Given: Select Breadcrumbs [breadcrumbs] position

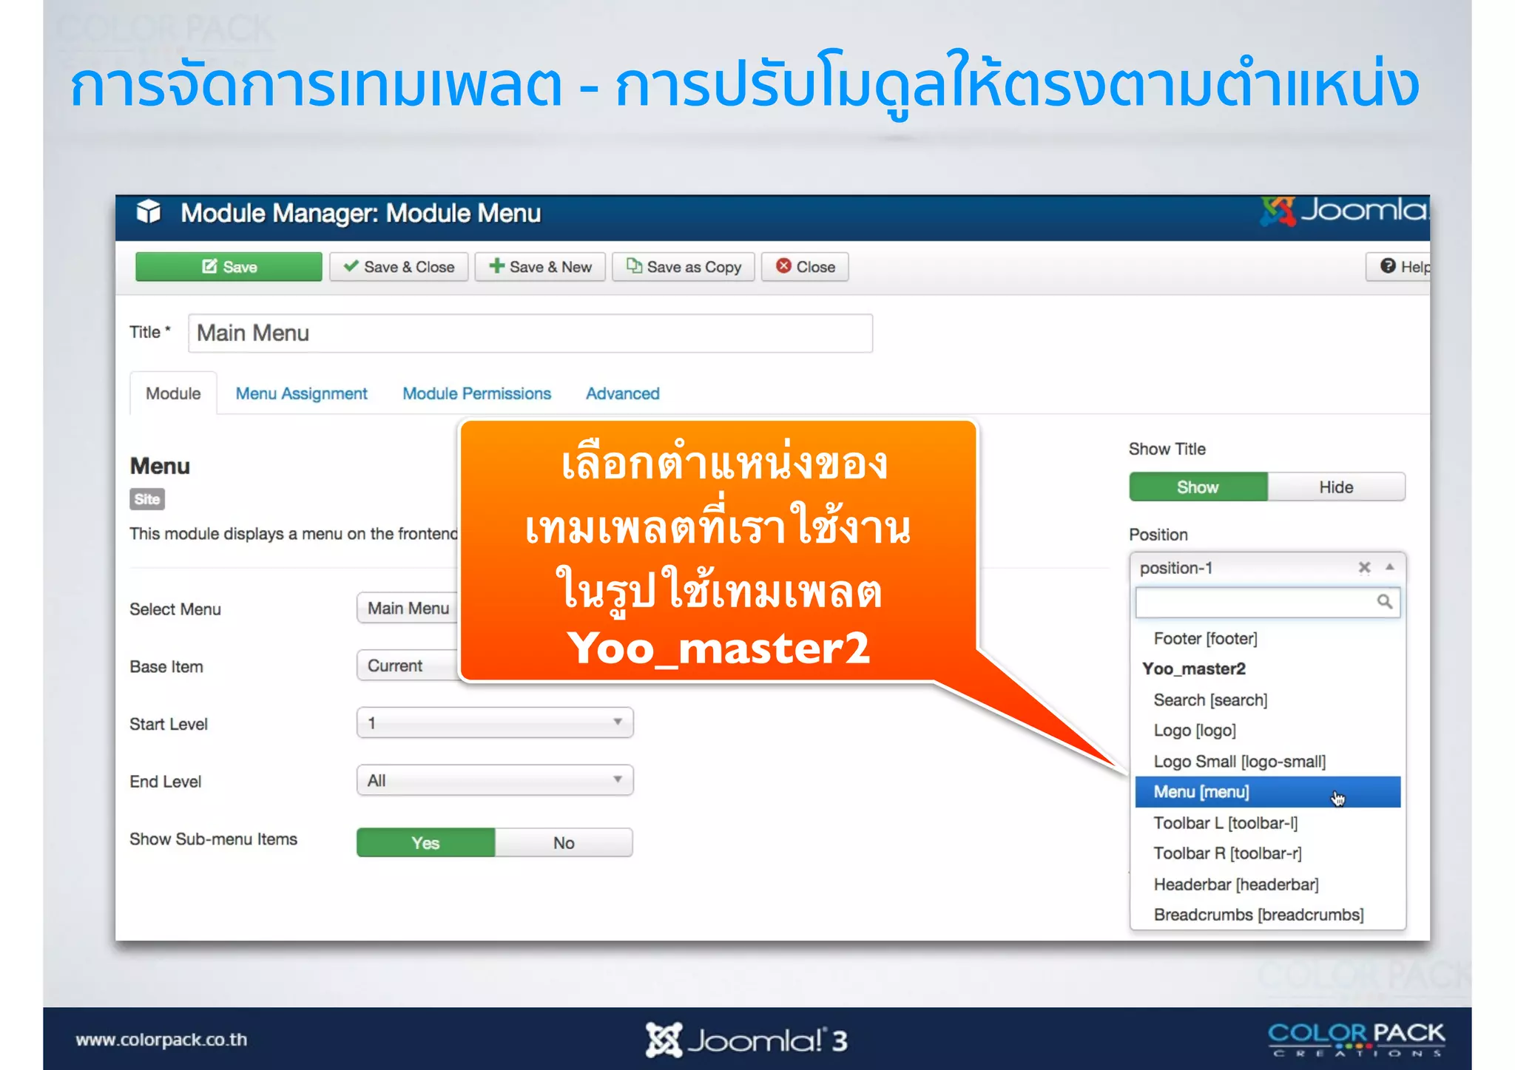Looking at the screenshot, I should tap(1268, 915).
